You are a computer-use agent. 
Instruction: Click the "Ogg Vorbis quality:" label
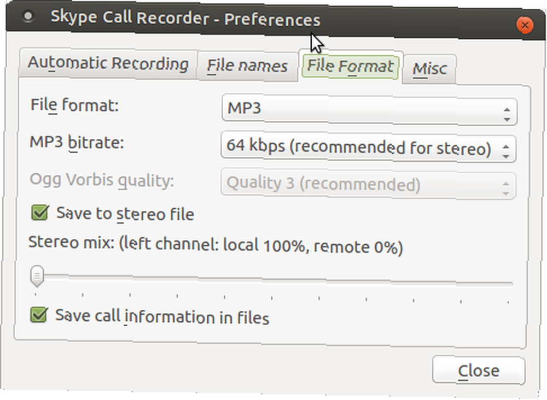pyautogui.click(x=102, y=180)
